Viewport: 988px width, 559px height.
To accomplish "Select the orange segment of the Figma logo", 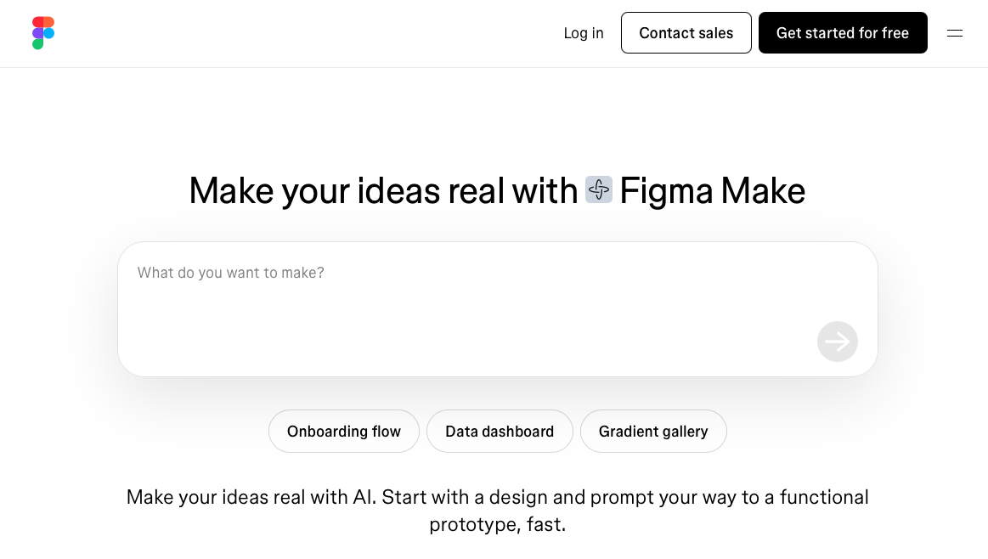I will [x=48, y=21].
